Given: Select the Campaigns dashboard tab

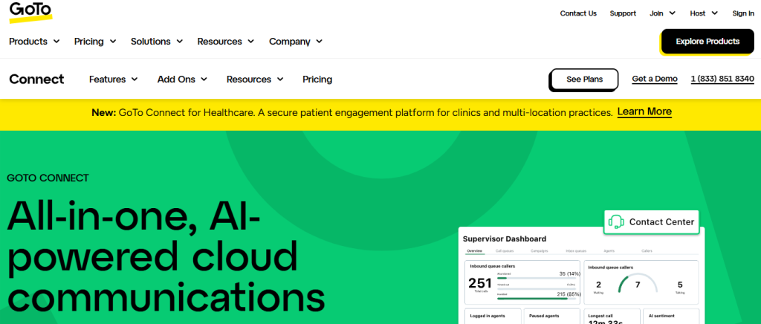Looking at the screenshot, I should (x=540, y=251).
